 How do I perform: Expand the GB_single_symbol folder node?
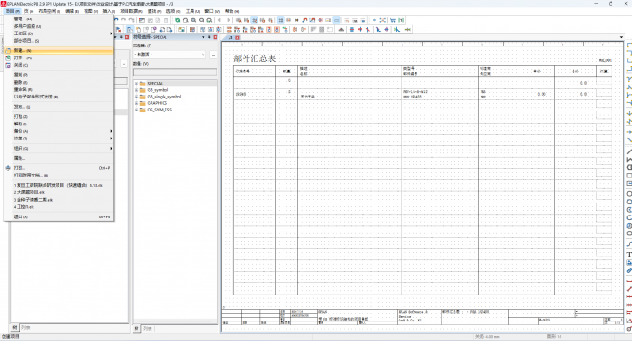pyautogui.click(x=137, y=97)
